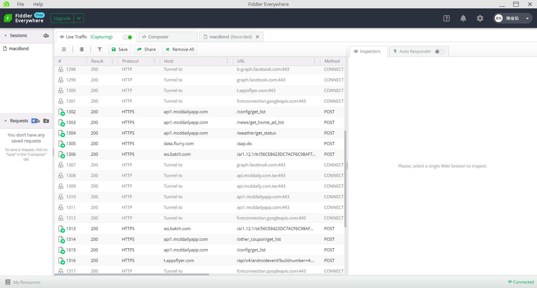Open the File menu
The width and height of the screenshot is (537, 288).
[x=20, y=4]
